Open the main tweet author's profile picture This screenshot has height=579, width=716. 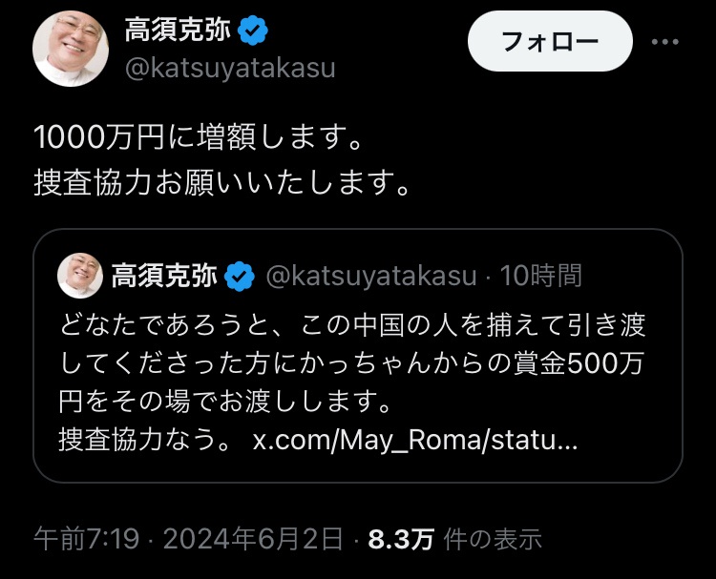71,49
